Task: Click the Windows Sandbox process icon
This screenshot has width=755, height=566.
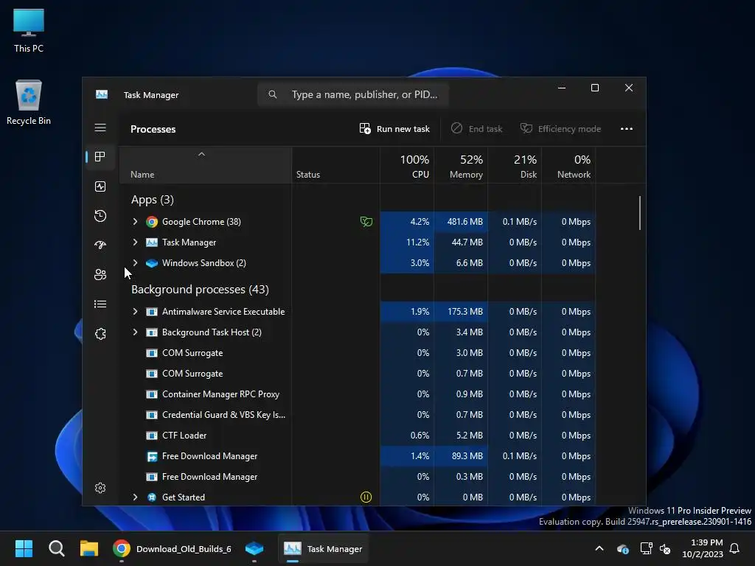Action: point(152,263)
